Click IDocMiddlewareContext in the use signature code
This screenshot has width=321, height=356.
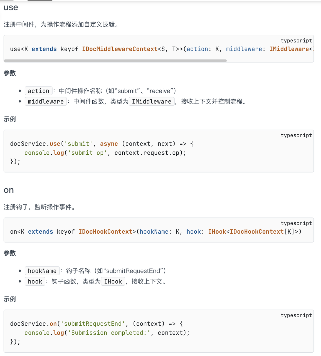120,49
